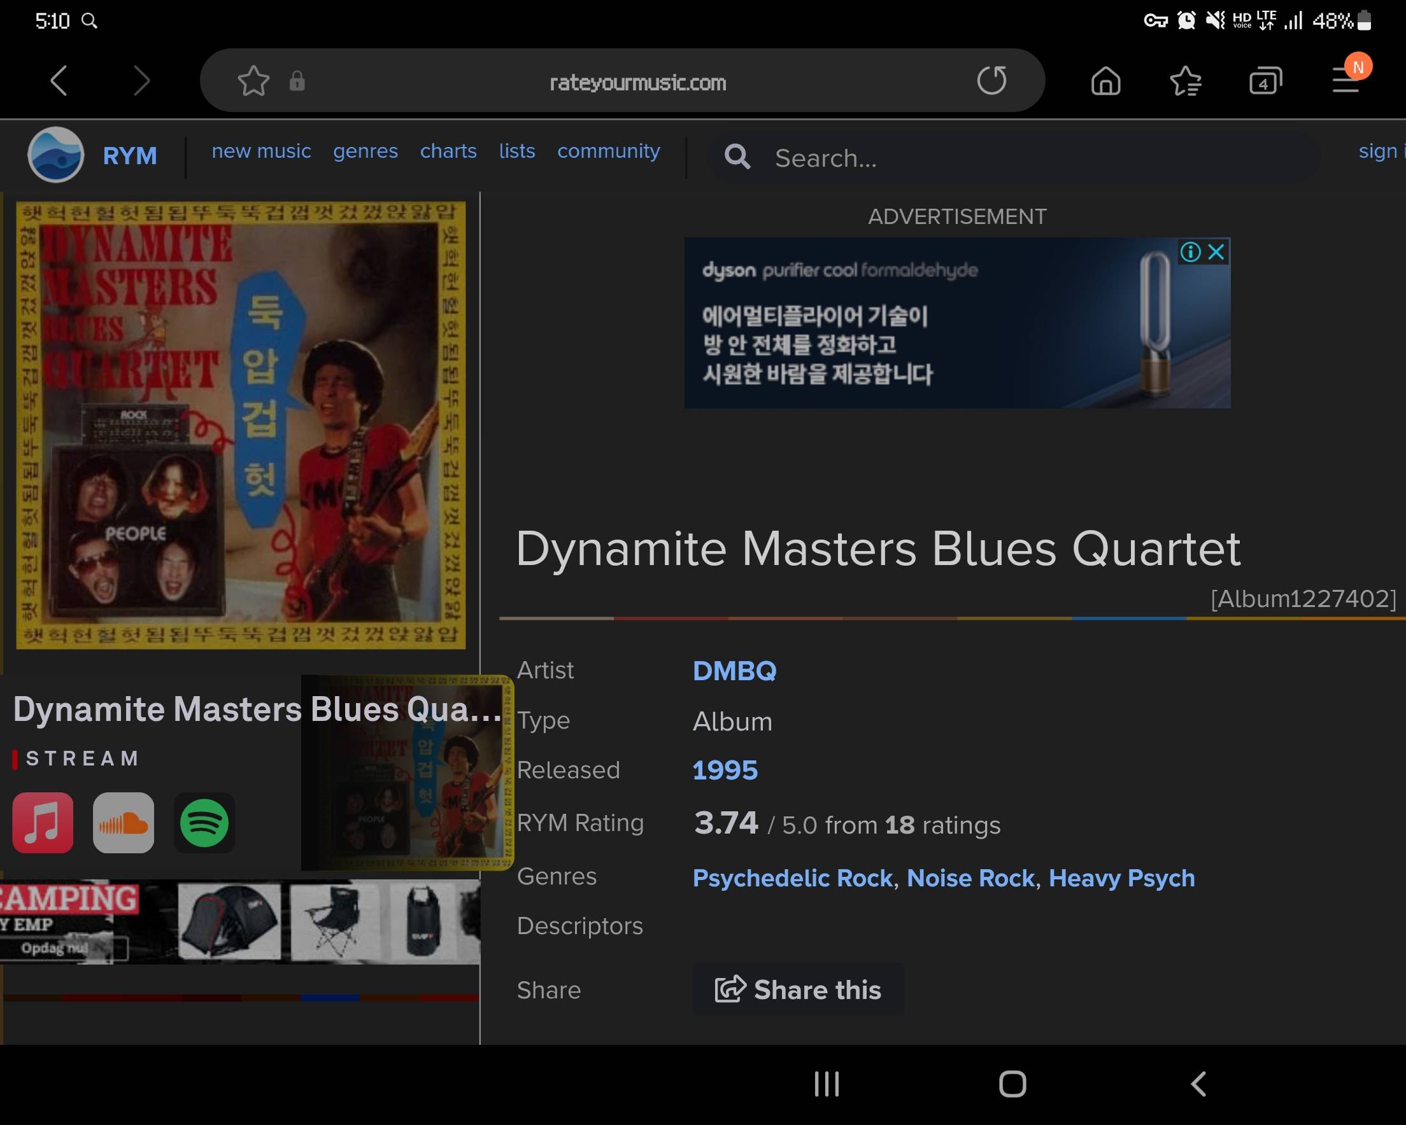Open the DMBQ artist link
This screenshot has width=1406, height=1125.
click(734, 671)
